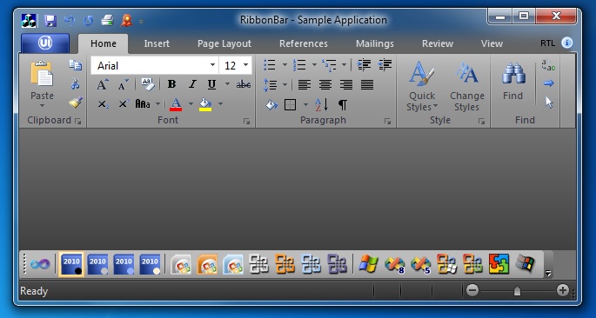Open the References tab
Image resolution: width=596 pixels, height=318 pixels.
click(x=304, y=43)
